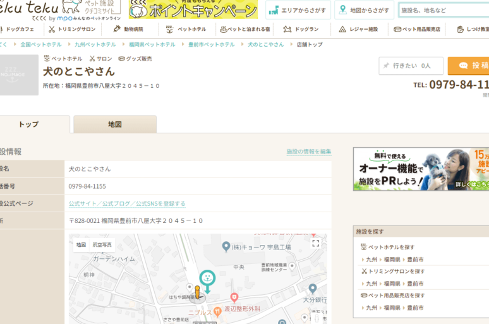Viewport: 489px width, 324px height.
Task: Switch the map to 航空写真 view
Action: click(x=102, y=245)
